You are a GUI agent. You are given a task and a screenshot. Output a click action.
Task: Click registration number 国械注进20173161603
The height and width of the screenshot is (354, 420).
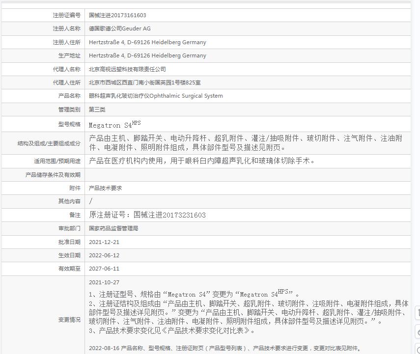pyautogui.click(x=117, y=15)
